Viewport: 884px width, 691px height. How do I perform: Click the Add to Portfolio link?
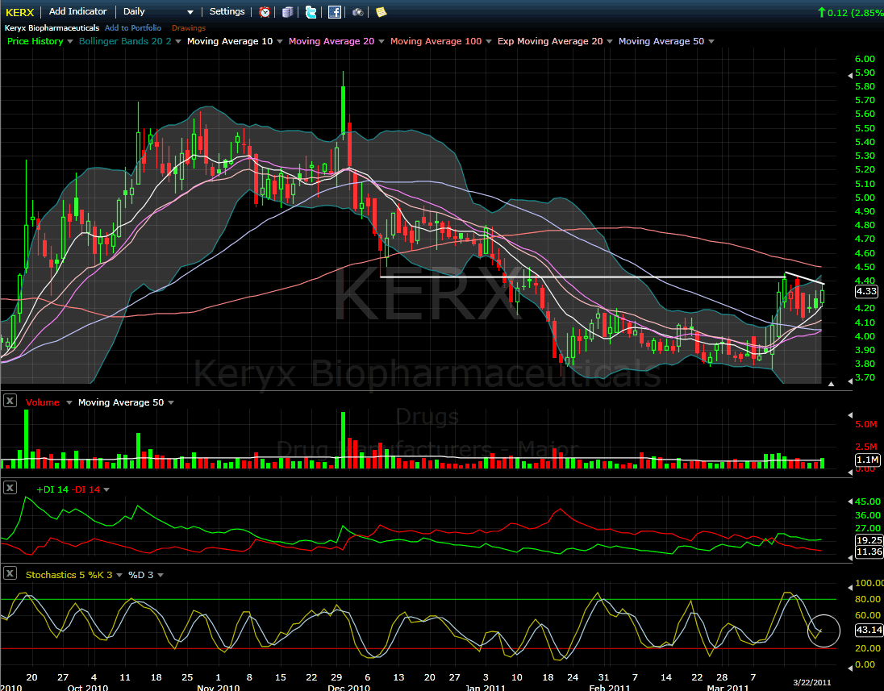coord(133,27)
